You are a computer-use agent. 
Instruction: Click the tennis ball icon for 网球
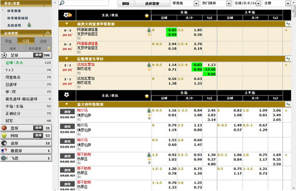click(4, 135)
